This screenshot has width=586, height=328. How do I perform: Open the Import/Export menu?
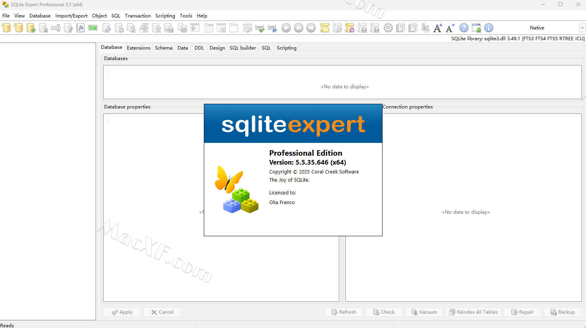click(x=71, y=16)
